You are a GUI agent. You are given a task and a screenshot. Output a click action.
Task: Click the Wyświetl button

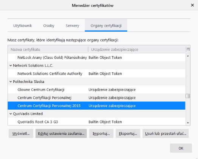point(21,133)
